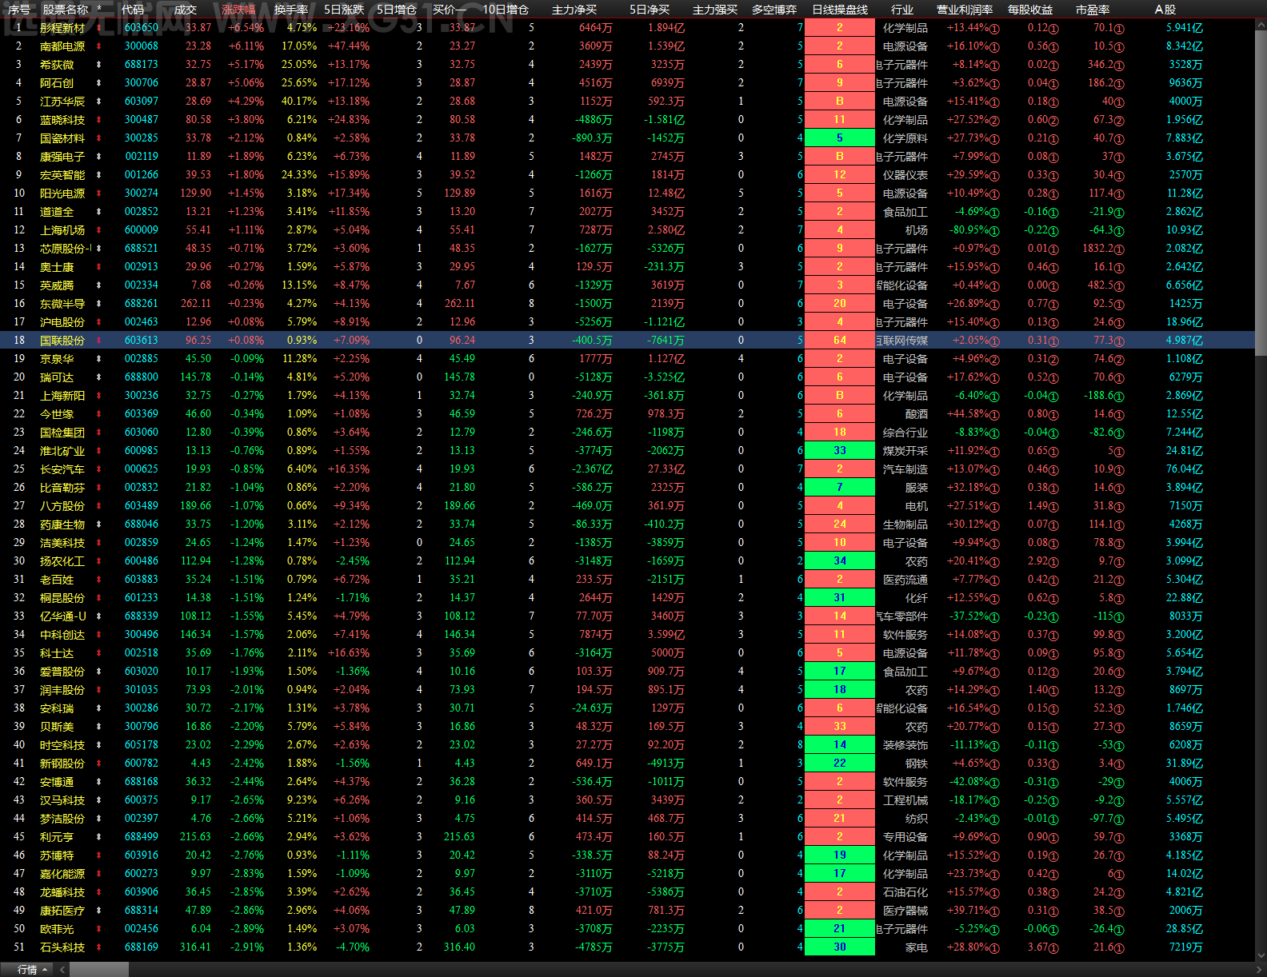Image resolution: width=1267 pixels, height=977 pixels.
Task: Click the marker icon beside 康强电子
Action: coord(99,157)
